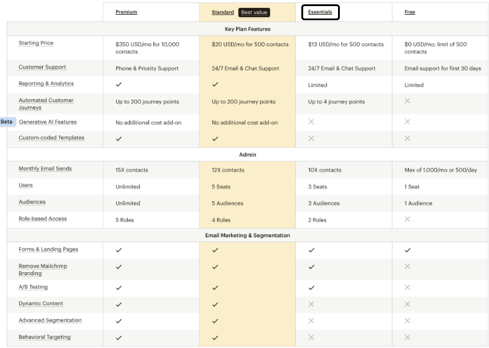489x348 pixels.
Task: Click Advanced Segmentation label
Action: (x=50, y=320)
